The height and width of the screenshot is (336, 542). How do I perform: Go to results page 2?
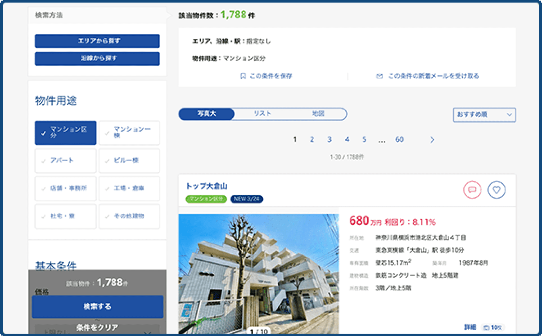[312, 140]
